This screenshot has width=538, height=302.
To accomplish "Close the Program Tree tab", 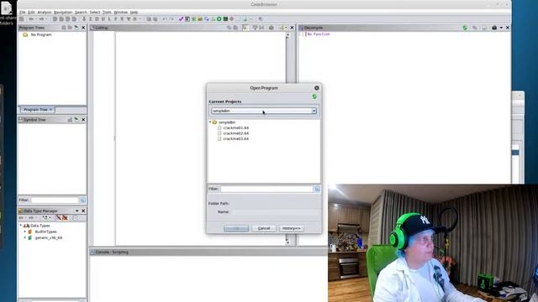I will pos(50,110).
